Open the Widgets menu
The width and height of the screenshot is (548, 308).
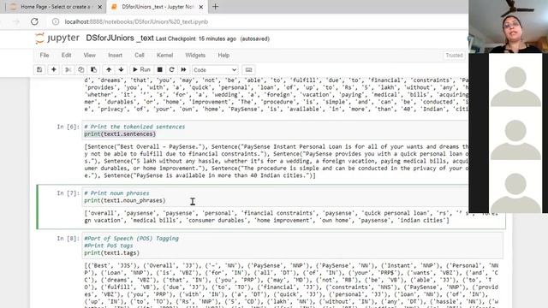[195, 55]
